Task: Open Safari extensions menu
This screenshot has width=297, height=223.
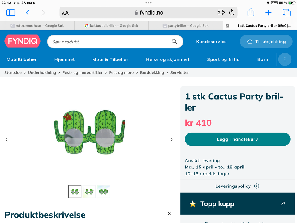Action: pos(221,13)
